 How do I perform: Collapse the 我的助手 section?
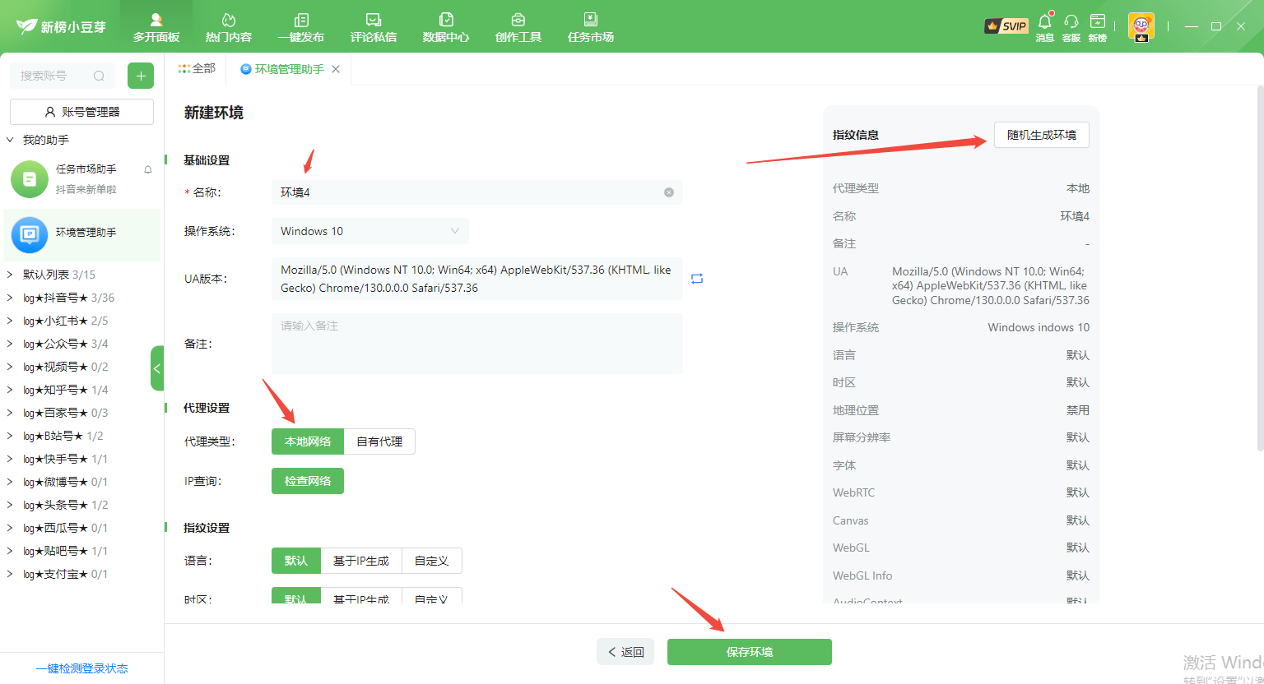[10, 140]
